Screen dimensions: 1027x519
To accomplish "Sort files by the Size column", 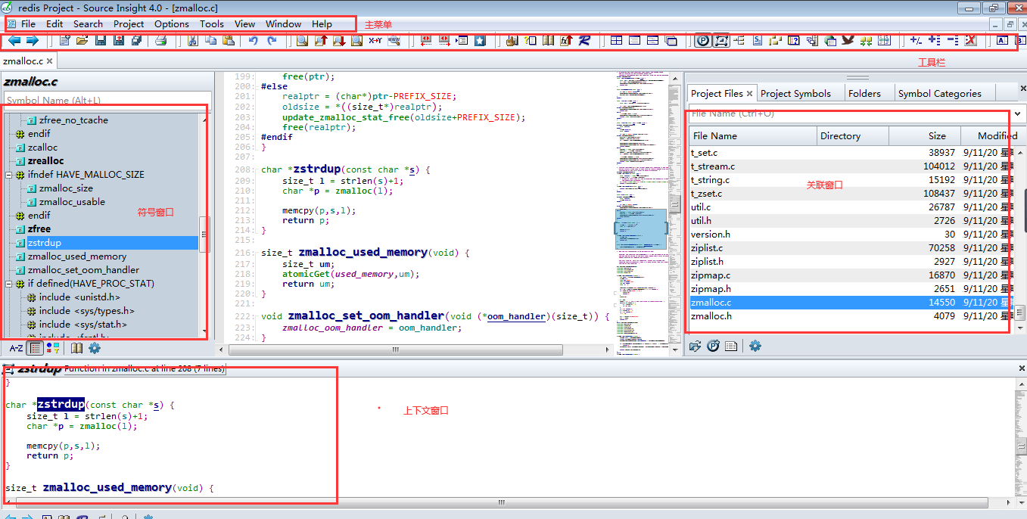I will (925, 135).
